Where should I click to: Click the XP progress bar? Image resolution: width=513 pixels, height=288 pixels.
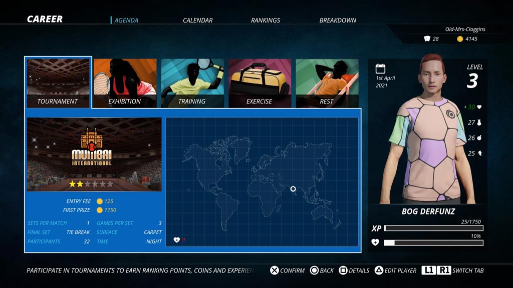coord(433,228)
